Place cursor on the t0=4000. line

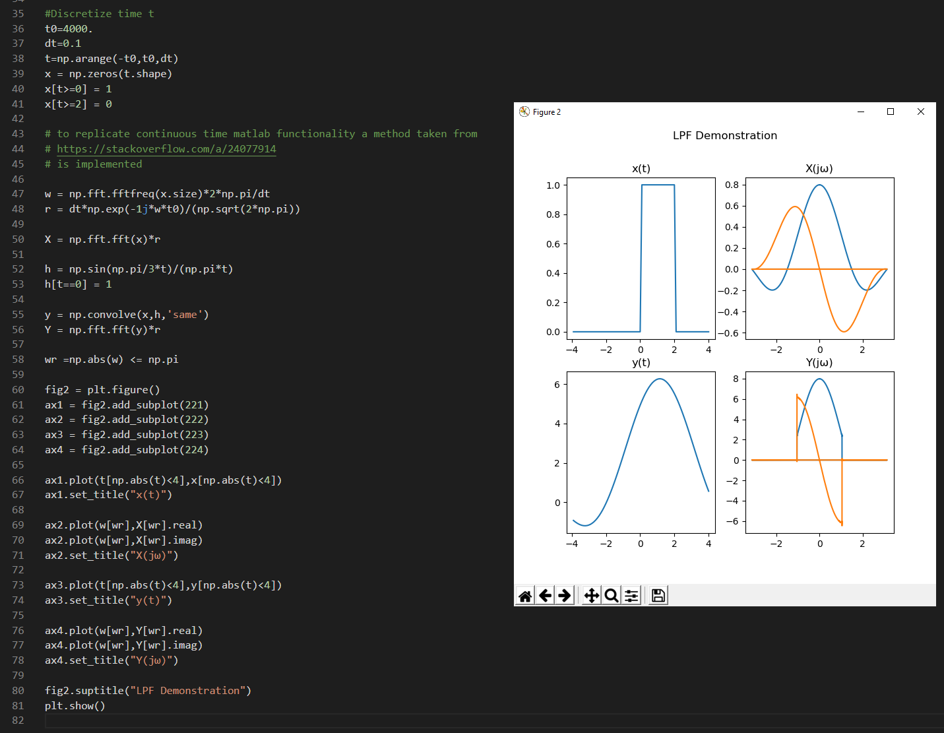[69, 29]
